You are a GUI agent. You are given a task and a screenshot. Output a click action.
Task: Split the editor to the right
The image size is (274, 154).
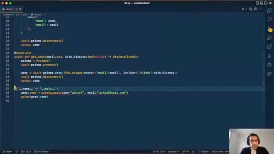pos(256,9)
